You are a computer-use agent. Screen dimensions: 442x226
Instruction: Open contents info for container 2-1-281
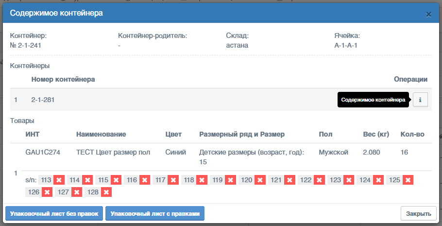click(x=420, y=100)
